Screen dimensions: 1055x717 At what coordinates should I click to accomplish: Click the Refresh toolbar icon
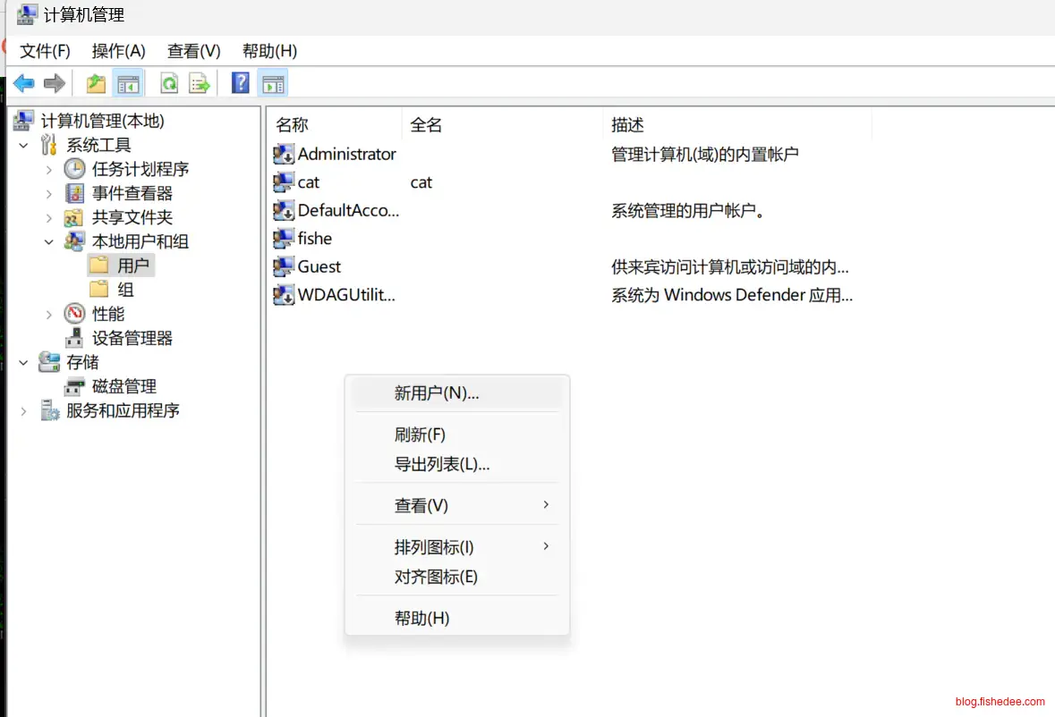click(x=168, y=84)
